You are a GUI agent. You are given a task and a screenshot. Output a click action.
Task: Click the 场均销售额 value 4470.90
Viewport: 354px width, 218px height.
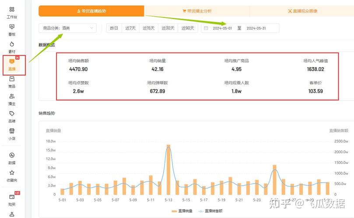pyautogui.click(x=78, y=69)
